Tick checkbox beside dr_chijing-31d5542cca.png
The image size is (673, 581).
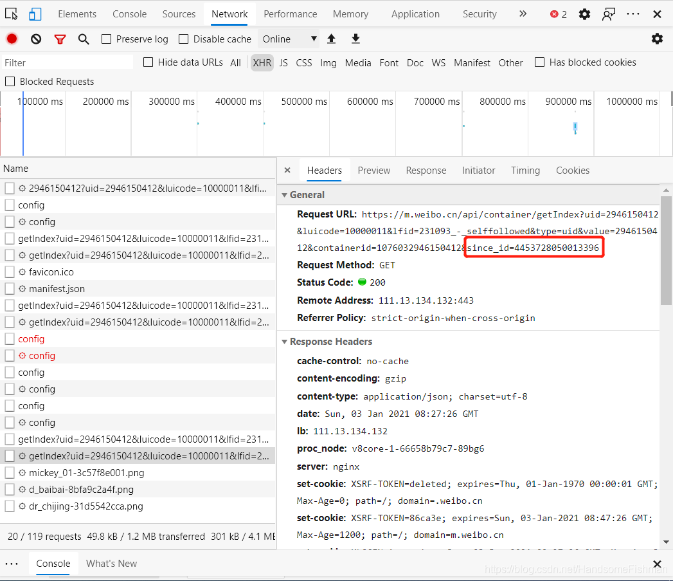pos(10,506)
